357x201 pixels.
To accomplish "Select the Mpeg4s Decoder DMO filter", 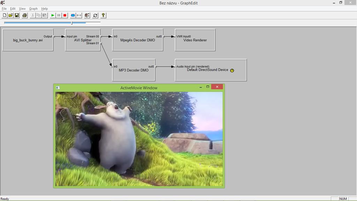I will 137,40.
